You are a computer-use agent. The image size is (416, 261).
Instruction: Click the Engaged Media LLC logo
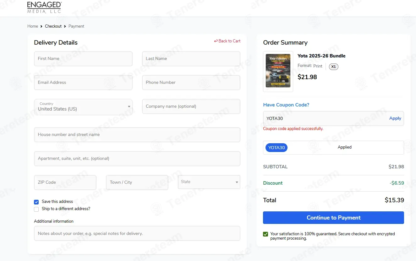tap(44, 7)
